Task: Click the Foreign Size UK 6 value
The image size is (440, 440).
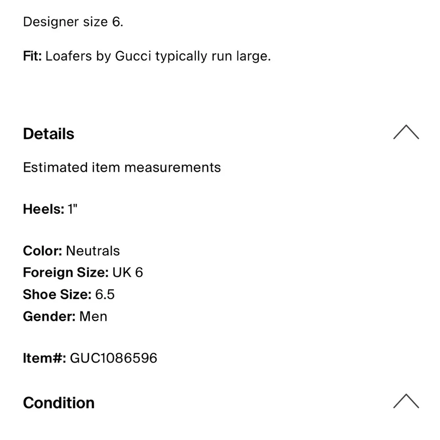Action: (x=128, y=272)
